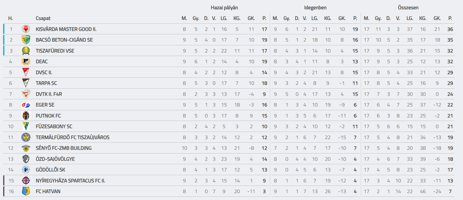Viewport: 463px width, 200px height.
Task: Click the H. position column header
Action: tap(10, 18)
